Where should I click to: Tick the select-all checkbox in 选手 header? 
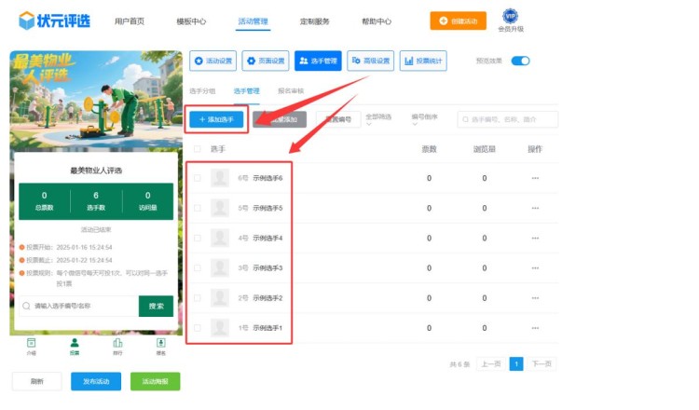pos(197,149)
